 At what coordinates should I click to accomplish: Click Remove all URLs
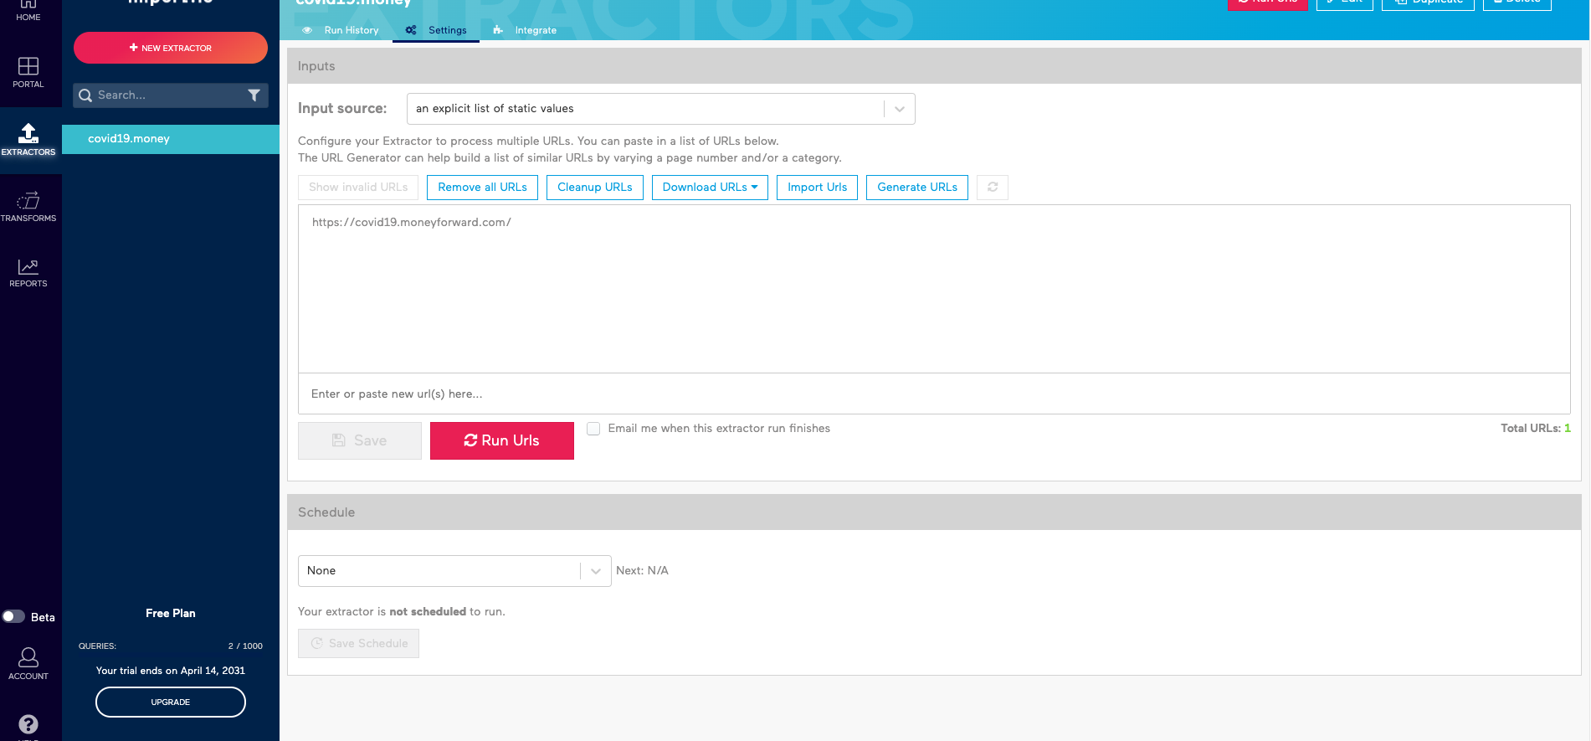482,188
